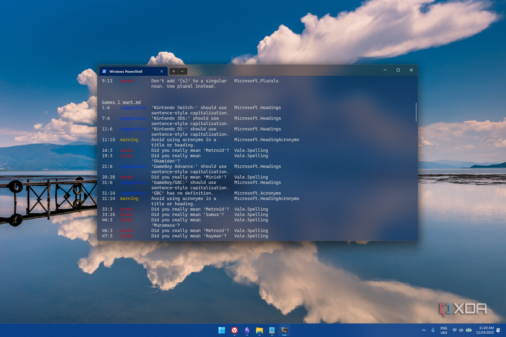Click the battery status icon

[x=469, y=330]
